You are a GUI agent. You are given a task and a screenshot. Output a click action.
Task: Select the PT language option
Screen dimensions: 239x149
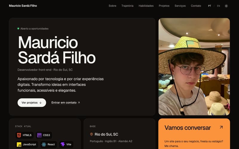210,6
